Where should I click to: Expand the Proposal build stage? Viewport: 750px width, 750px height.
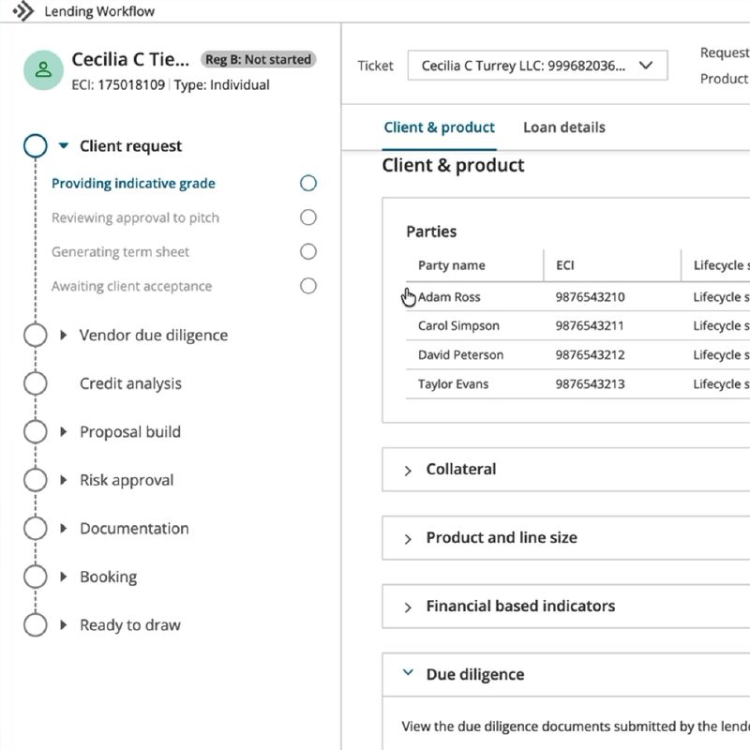[x=63, y=431]
